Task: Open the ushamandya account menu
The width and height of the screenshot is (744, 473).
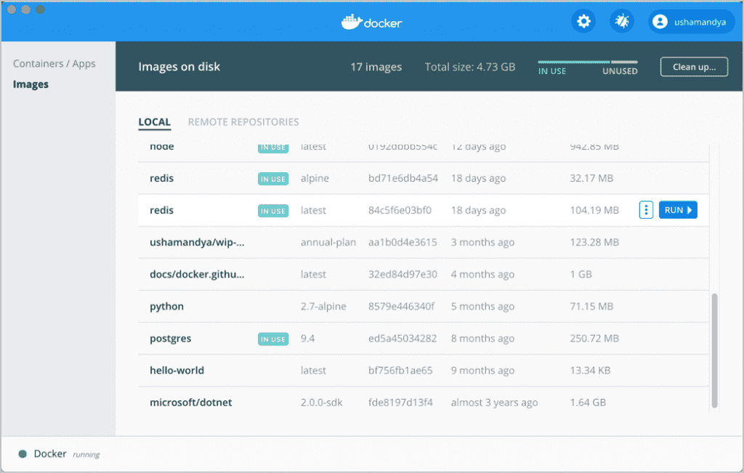Action: click(x=691, y=21)
